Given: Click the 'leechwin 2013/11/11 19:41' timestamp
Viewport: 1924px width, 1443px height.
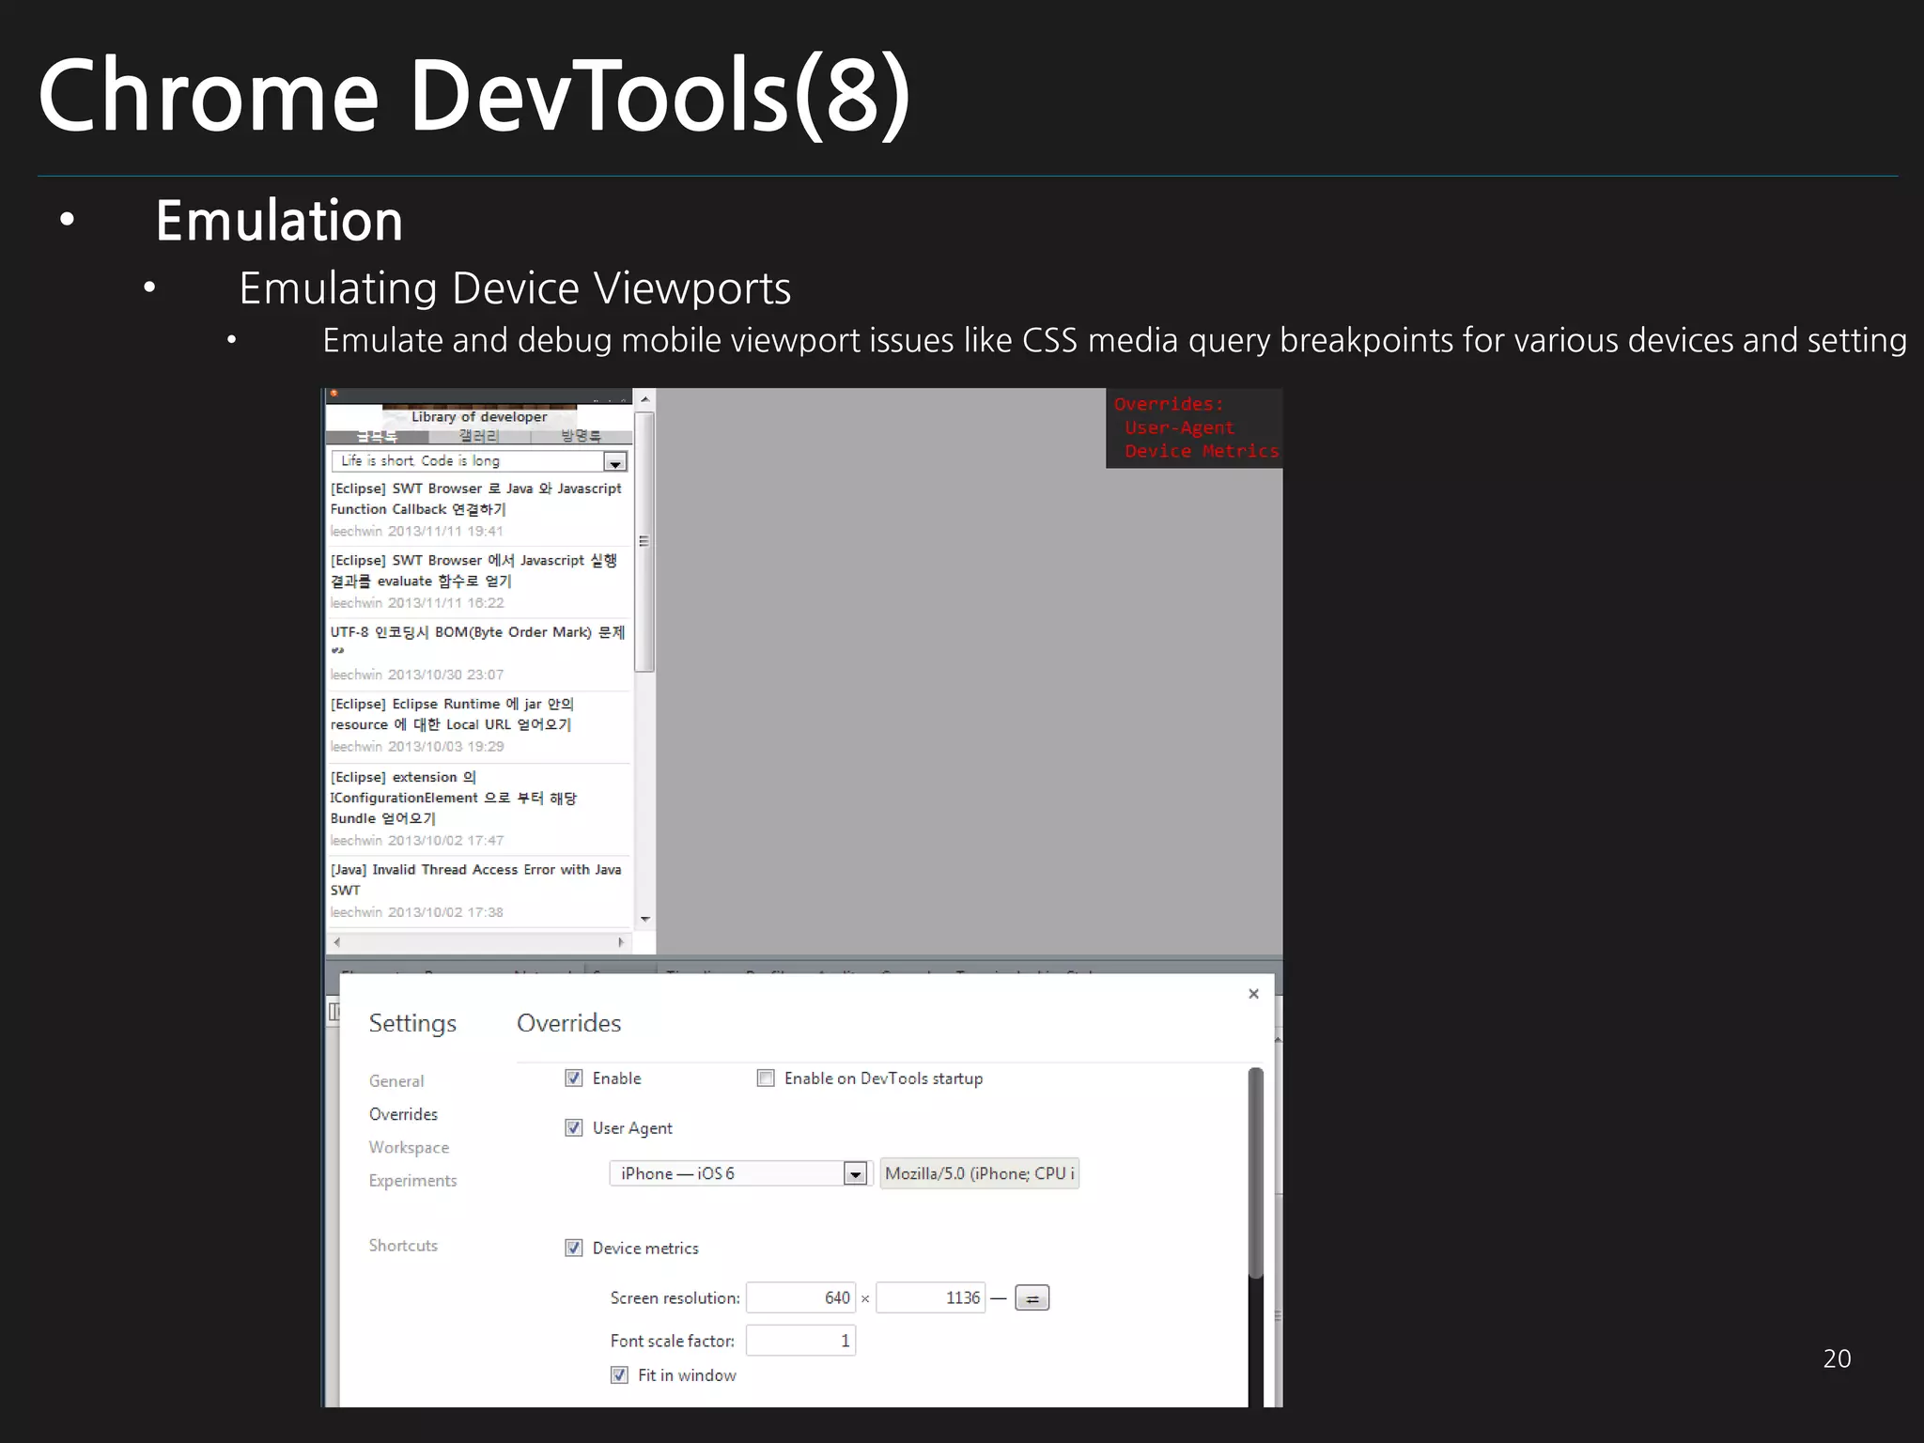Looking at the screenshot, I should click(417, 531).
